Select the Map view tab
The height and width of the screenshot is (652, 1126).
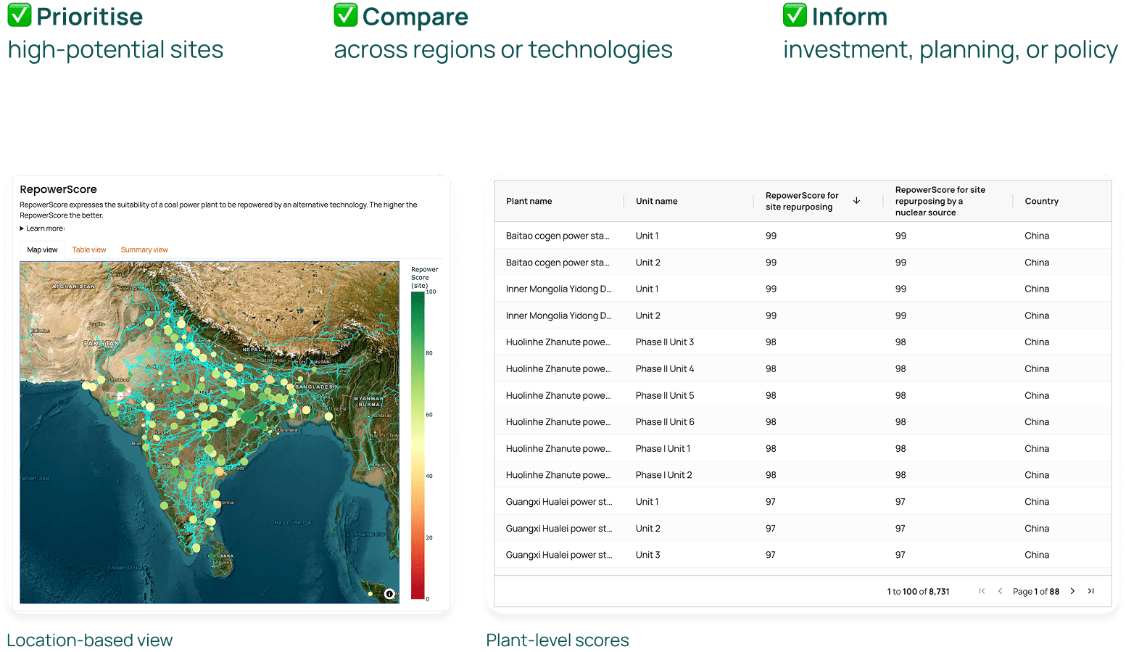(x=42, y=249)
